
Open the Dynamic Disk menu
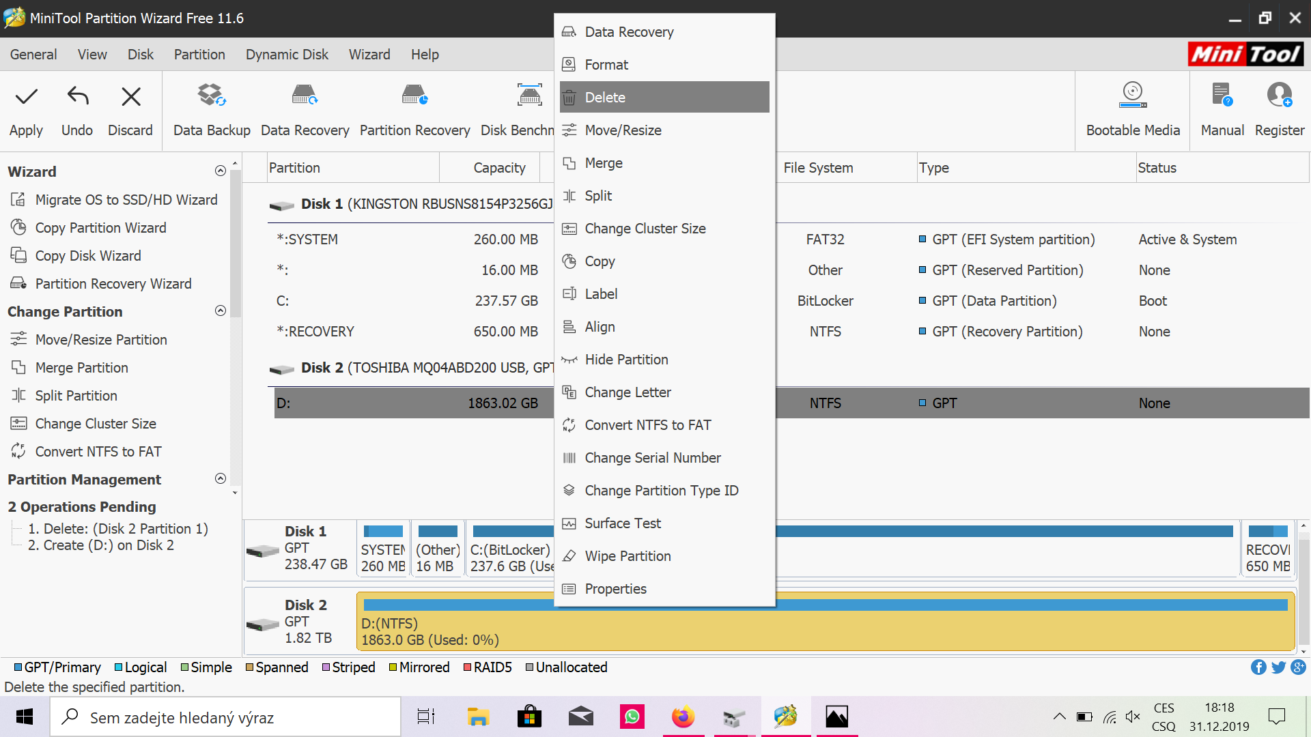tap(287, 55)
